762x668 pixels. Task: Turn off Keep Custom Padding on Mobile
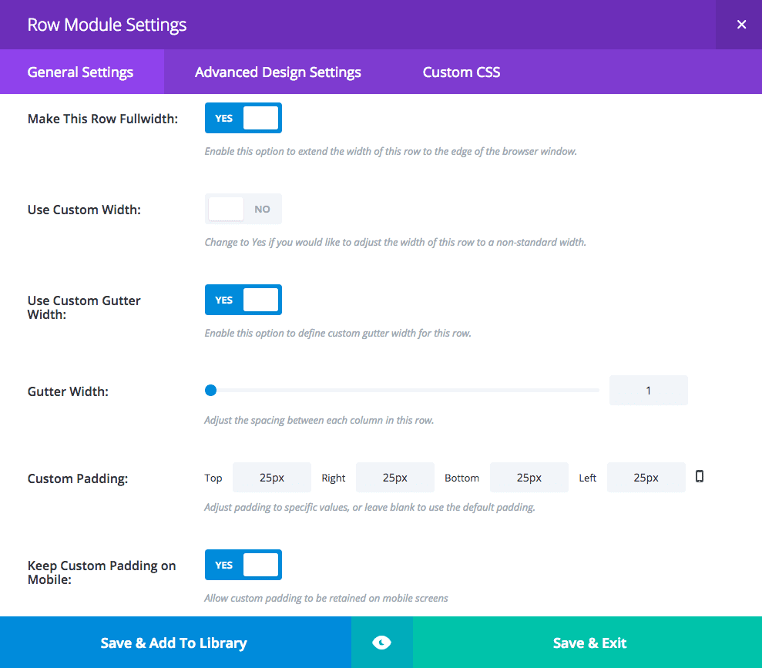[x=243, y=565]
